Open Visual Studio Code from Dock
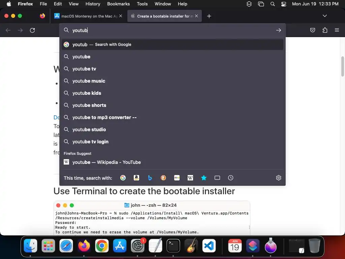 pos(209,246)
